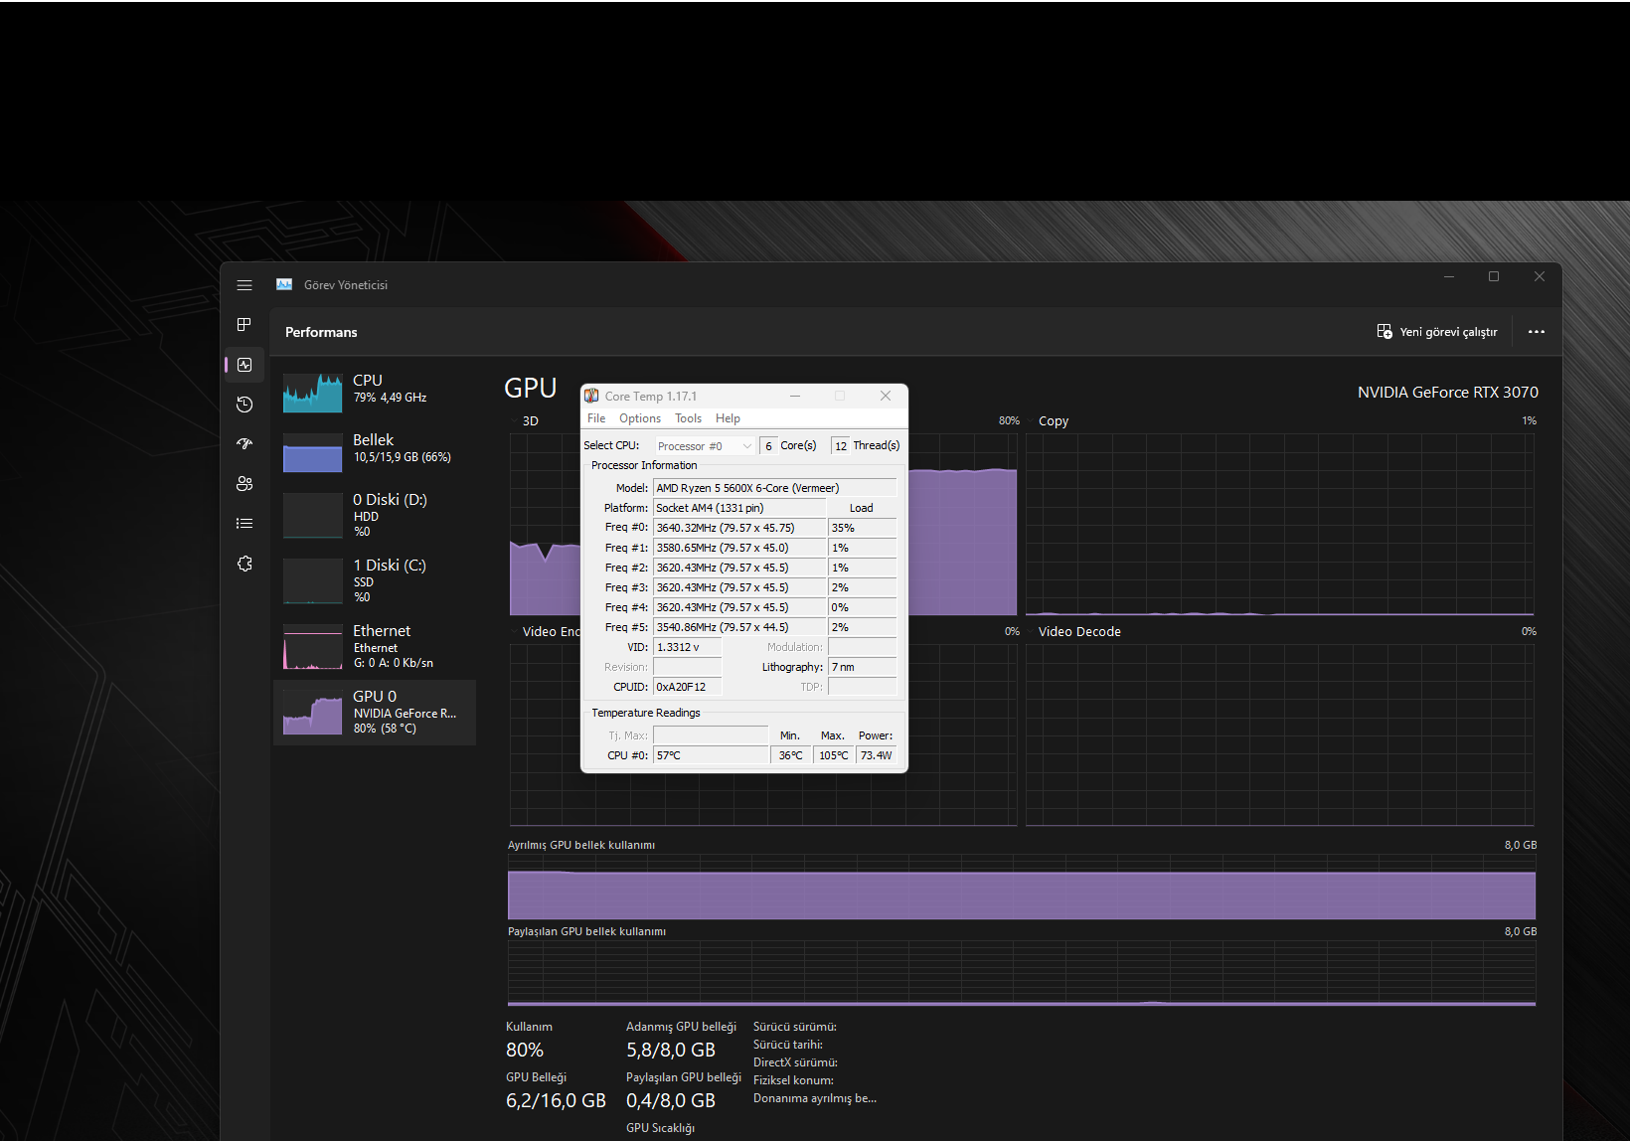
Task: Open the three-dot more options menu
Action: [x=1537, y=332]
